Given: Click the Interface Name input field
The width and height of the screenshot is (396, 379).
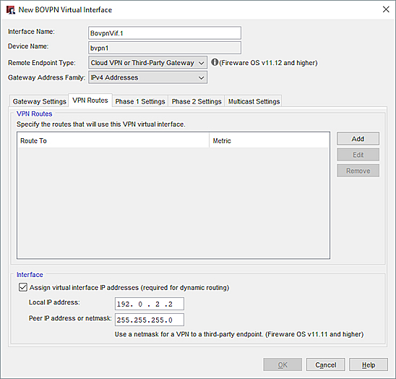Looking at the screenshot, I should 165,33.
